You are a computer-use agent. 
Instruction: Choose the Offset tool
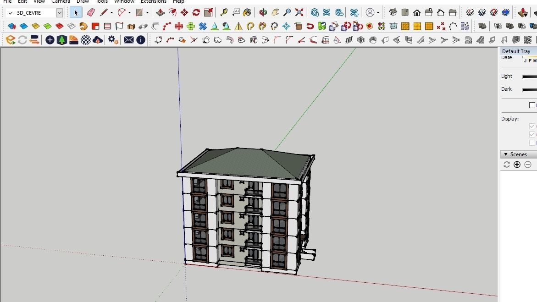point(172,13)
